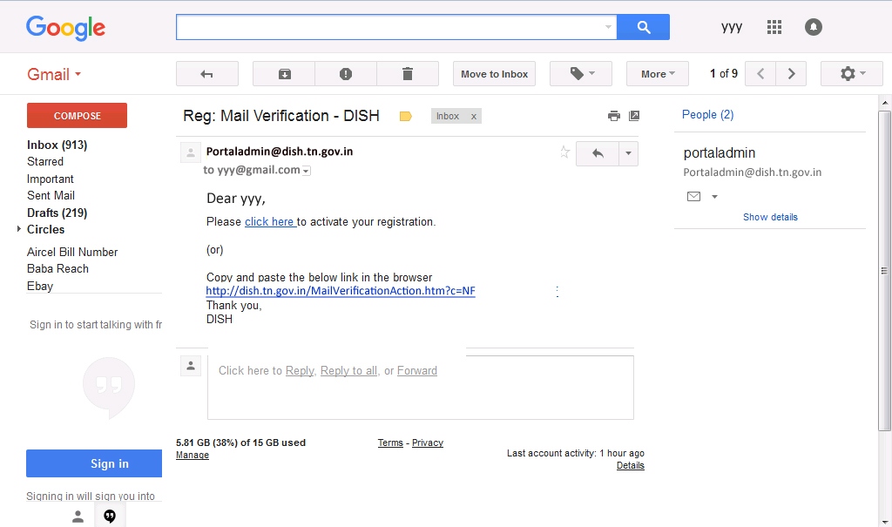This screenshot has height=527, width=892.
Task: Report this email as spam
Action: (345, 74)
